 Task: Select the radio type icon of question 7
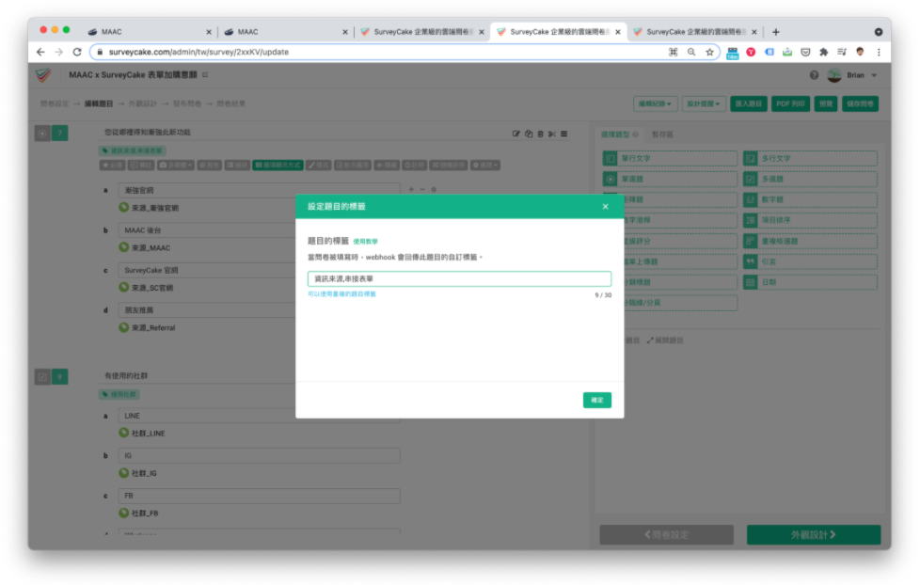pos(42,134)
